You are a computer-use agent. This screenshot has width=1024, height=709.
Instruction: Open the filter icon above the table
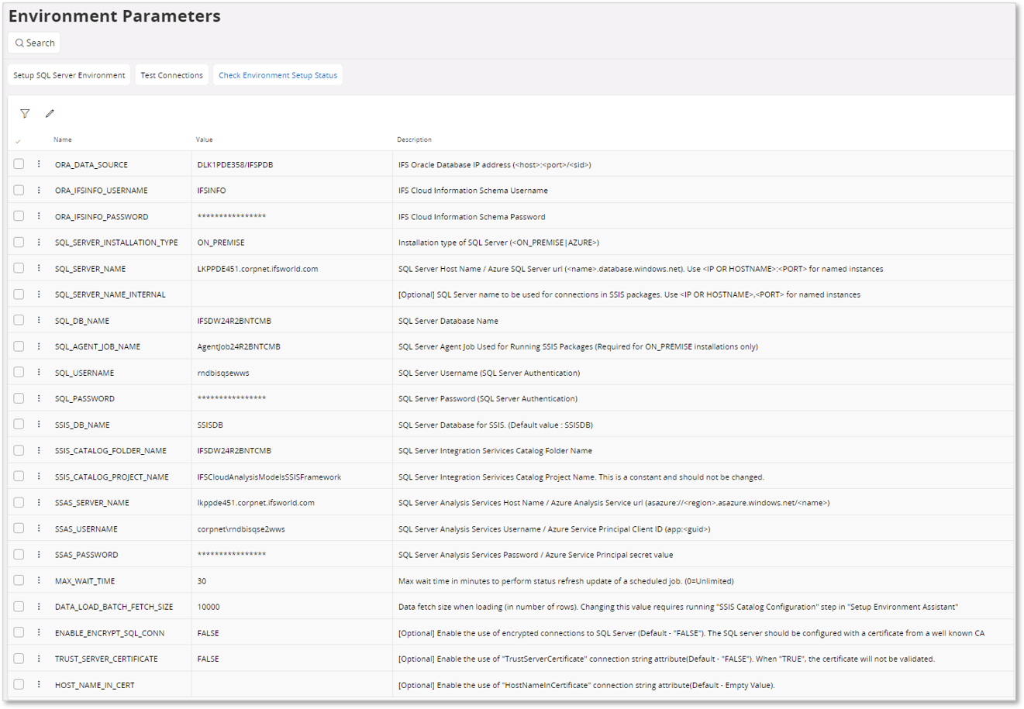(25, 113)
